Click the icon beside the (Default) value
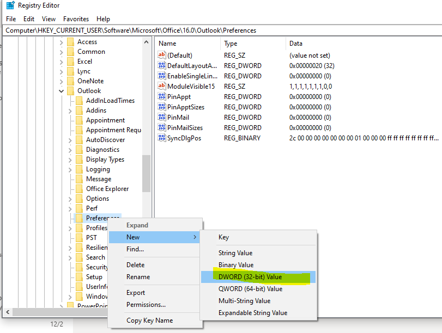Screen dimensions: 442x333 pos(161,55)
